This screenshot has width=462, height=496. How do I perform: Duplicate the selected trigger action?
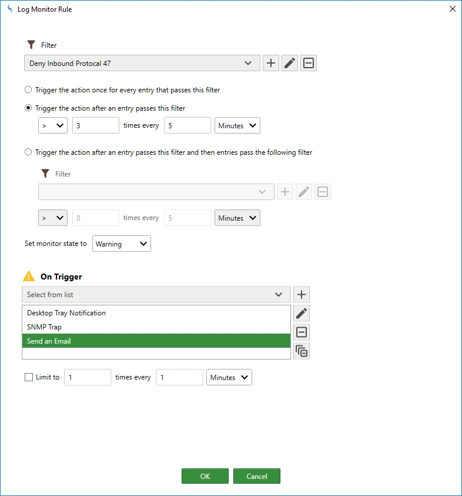coord(302,351)
